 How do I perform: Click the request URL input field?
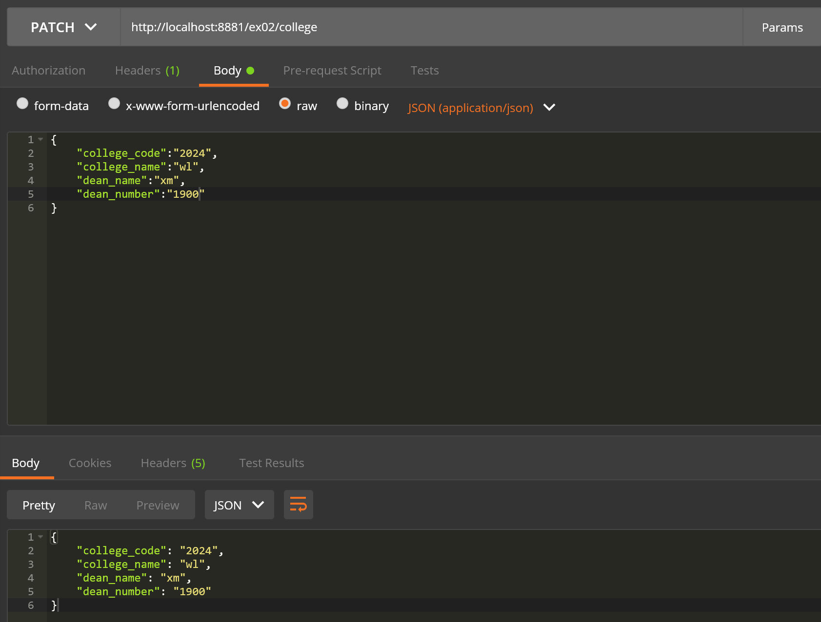(x=432, y=27)
